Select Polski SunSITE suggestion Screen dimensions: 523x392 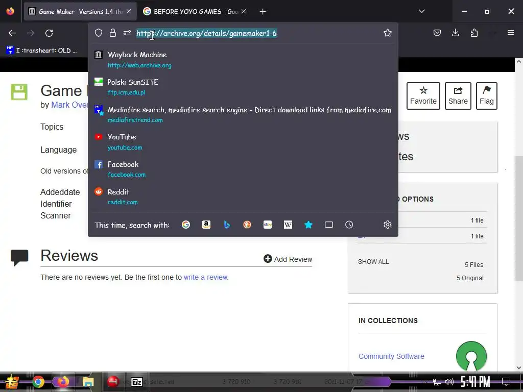[243, 87]
